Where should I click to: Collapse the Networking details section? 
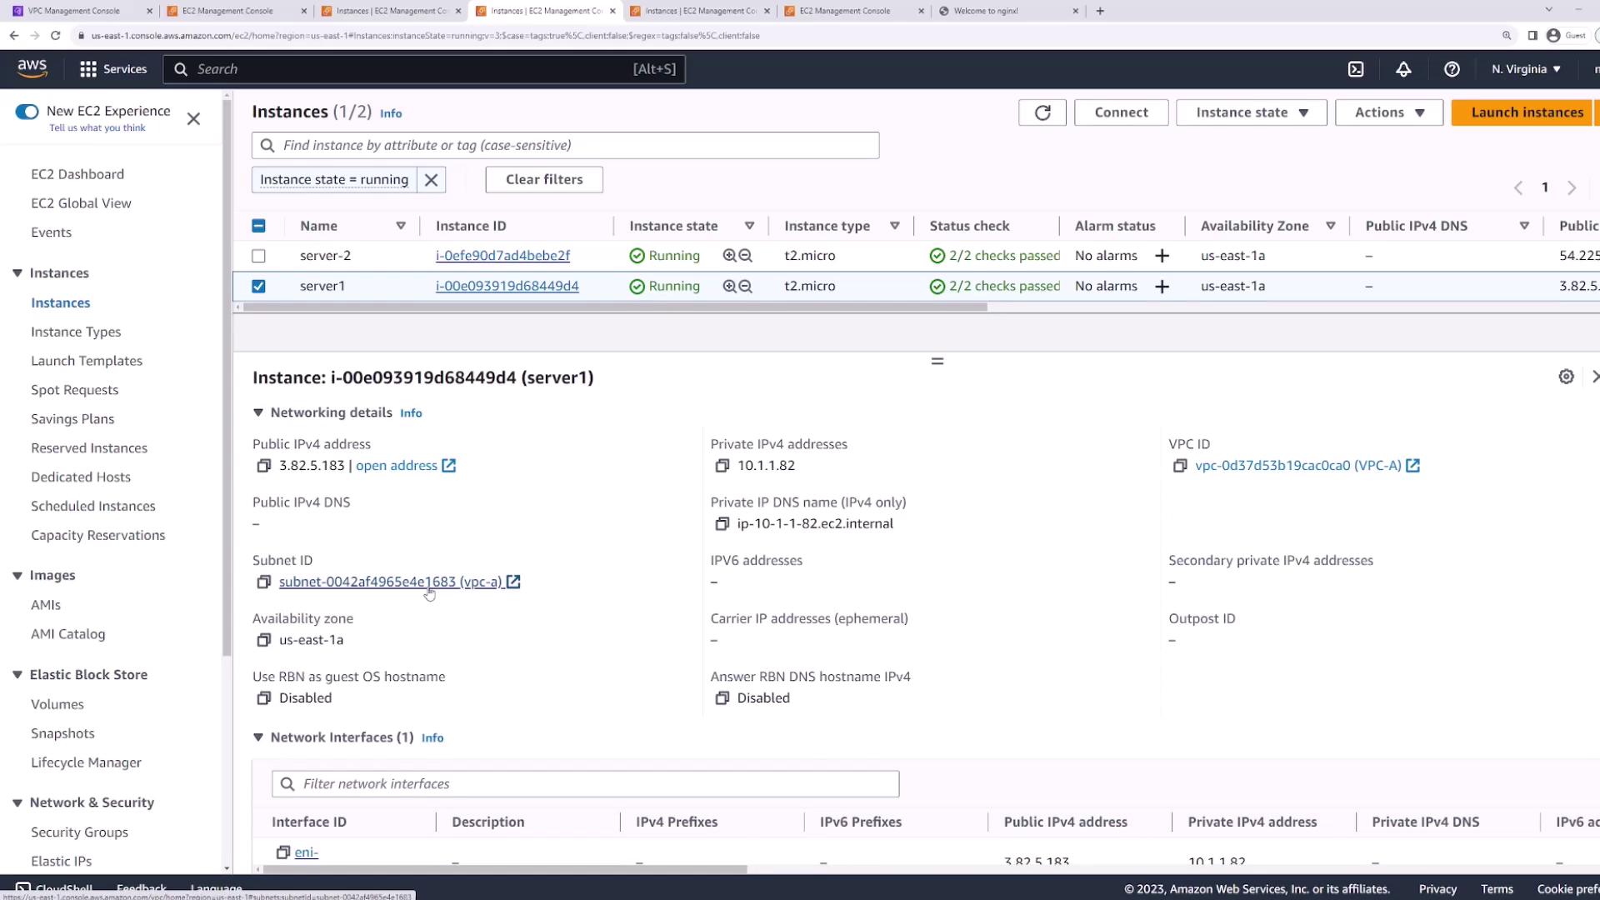pyautogui.click(x=258, y=412)
